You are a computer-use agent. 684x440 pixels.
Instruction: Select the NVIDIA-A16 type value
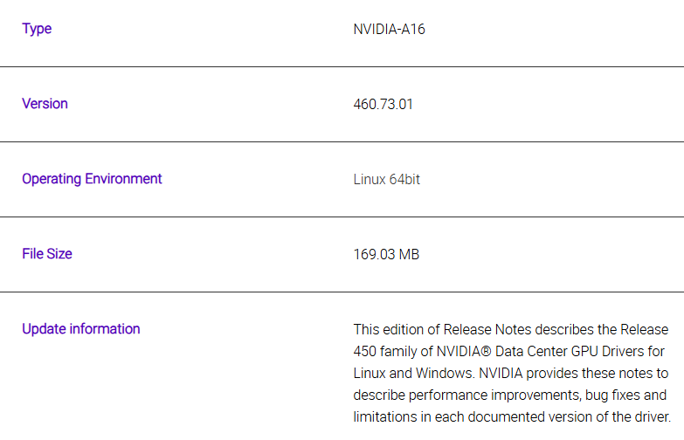pyautogui.click(x=389, y=29)
